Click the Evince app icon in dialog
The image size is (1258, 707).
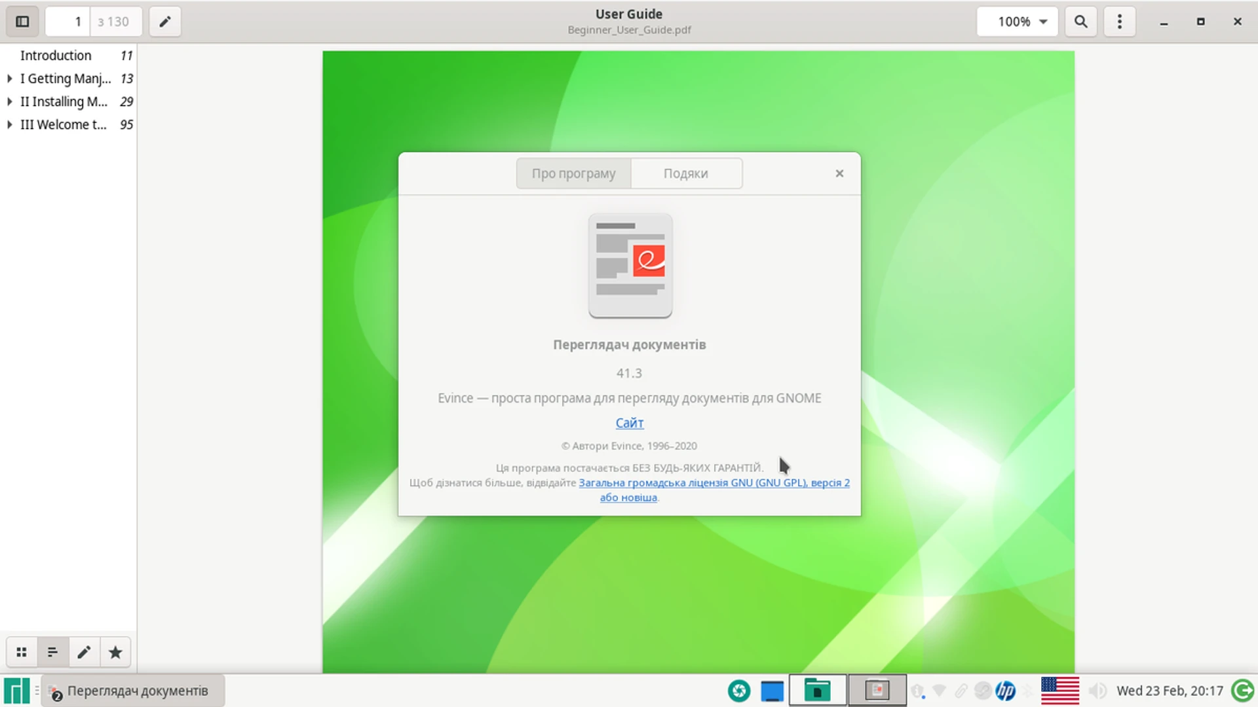630,266
